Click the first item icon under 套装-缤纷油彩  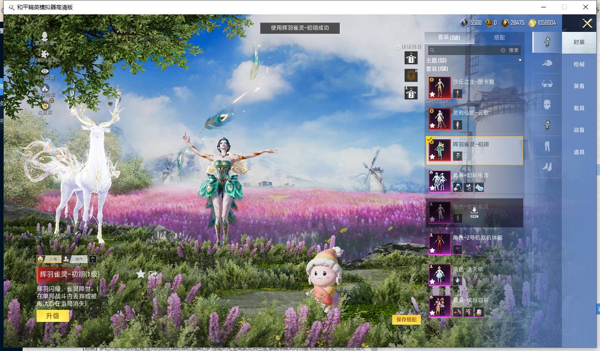click(x=457, y=312)
